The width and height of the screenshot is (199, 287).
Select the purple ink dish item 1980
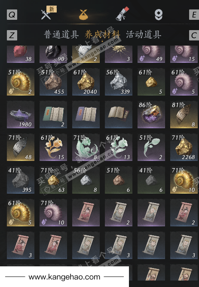(21, 114)
